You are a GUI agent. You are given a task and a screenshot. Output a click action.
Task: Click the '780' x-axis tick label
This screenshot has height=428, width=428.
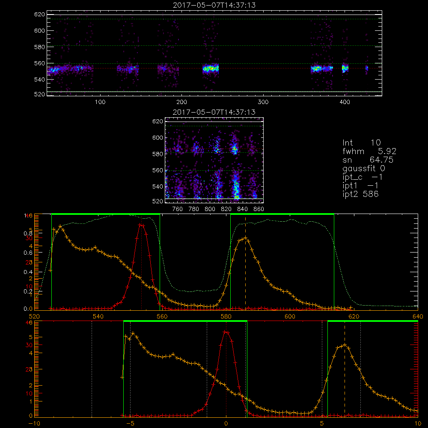(194, 209)
